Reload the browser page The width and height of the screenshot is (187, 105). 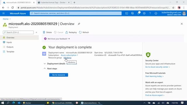(x=13, y=8)
